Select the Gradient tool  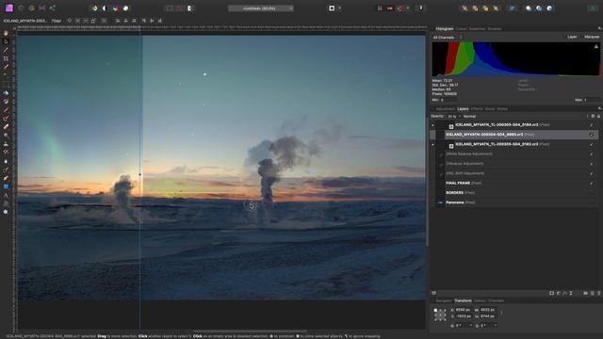pos(6,101)
